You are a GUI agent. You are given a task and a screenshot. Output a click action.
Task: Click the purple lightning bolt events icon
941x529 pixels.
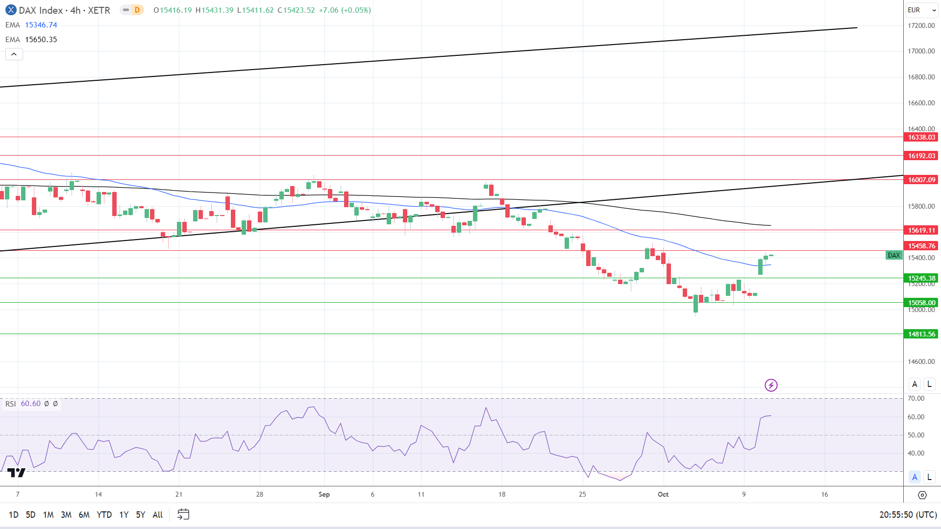(771, 385)
